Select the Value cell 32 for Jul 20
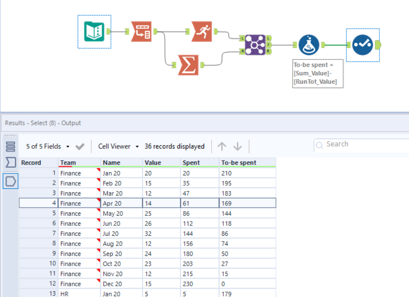The image size is (409, 297). (162, 233)
